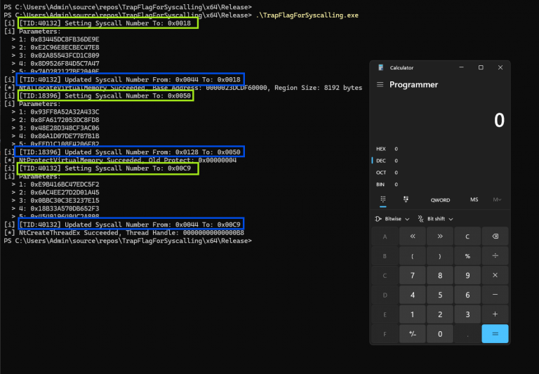Open the Bitwise operations dropdown
The width and height of the screenshot is (539, 374).
[x=392, y=219]
